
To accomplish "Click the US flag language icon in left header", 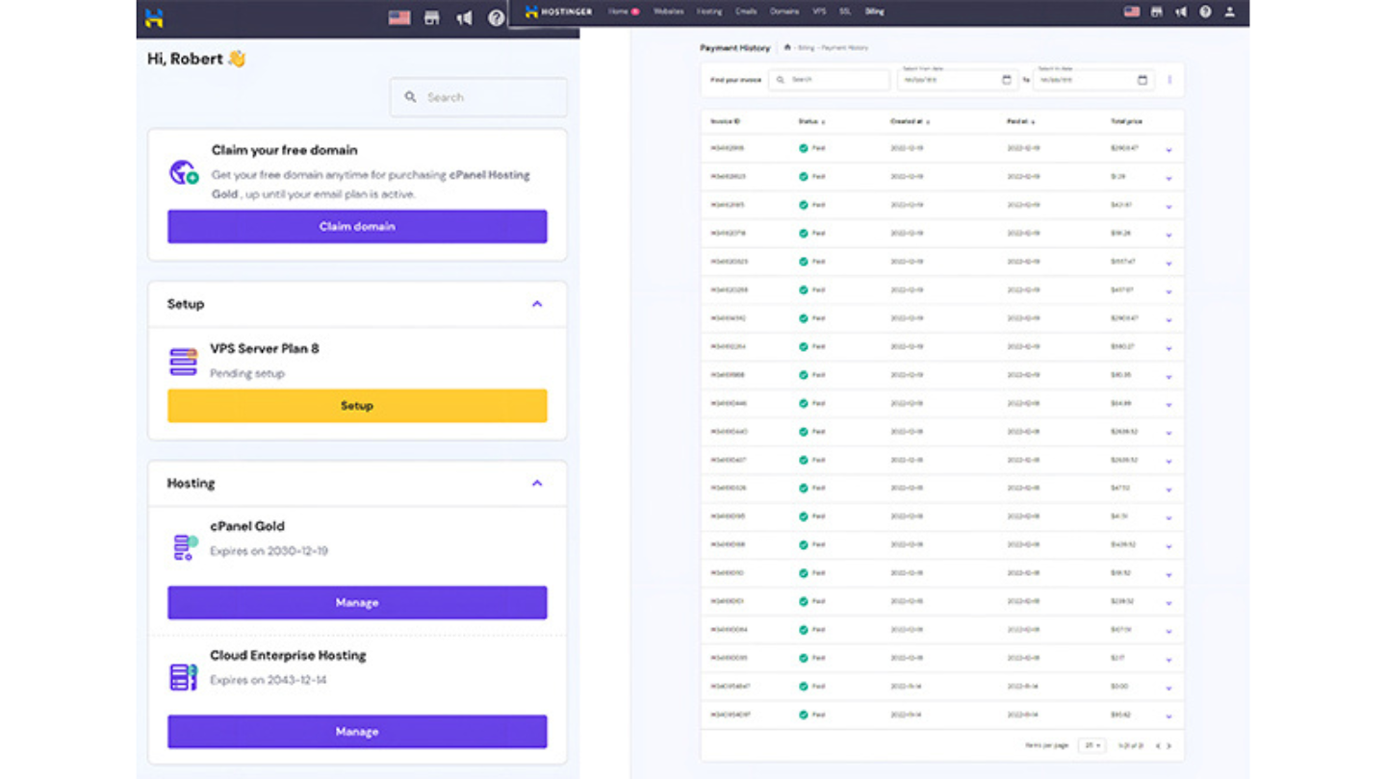I will pos(398,17).
